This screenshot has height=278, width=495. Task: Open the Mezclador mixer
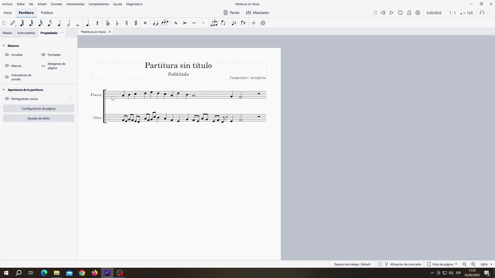(258, 13)
